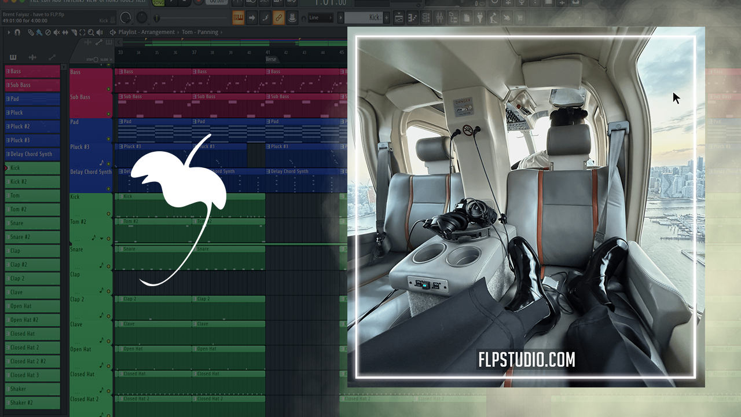The height and width of the screenshot is (417, 741).
Task: Select the Delay Chord Synth pattern
Action: (32, 154)
